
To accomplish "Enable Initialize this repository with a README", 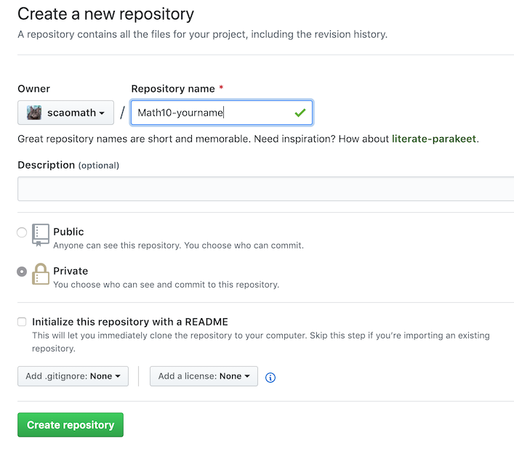I will [x=22, y=322].
